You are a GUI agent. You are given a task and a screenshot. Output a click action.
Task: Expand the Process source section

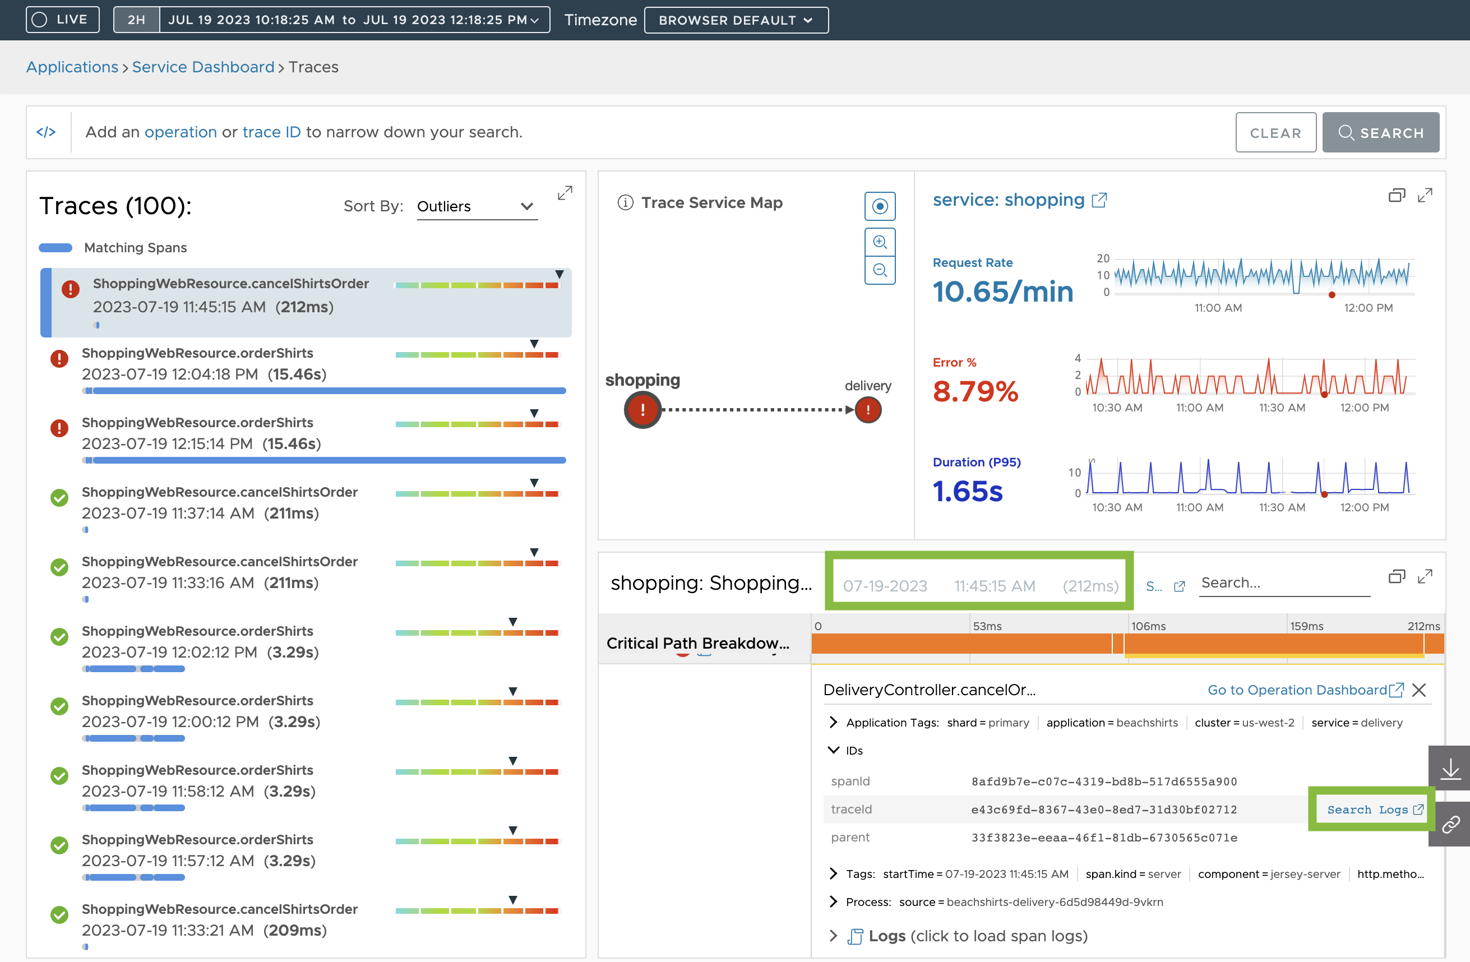click(x=833, y=901)
